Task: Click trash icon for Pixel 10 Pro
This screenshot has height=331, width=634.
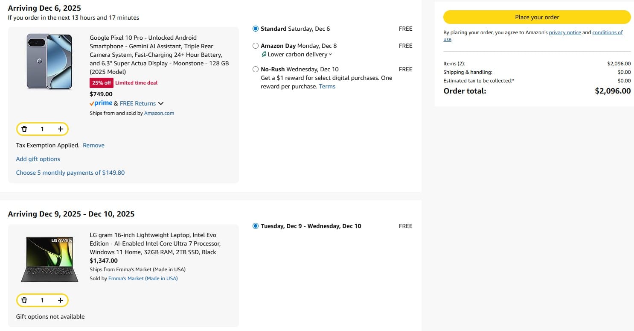Action: pos(24,129)
